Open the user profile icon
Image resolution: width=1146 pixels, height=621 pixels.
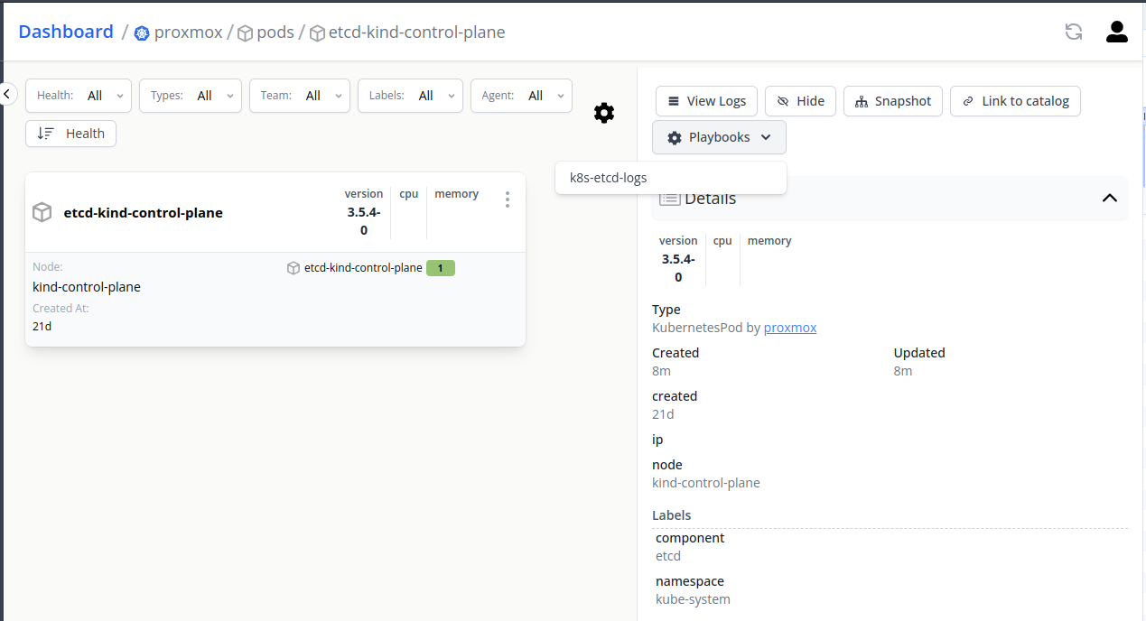click(x=1116, y=32)
